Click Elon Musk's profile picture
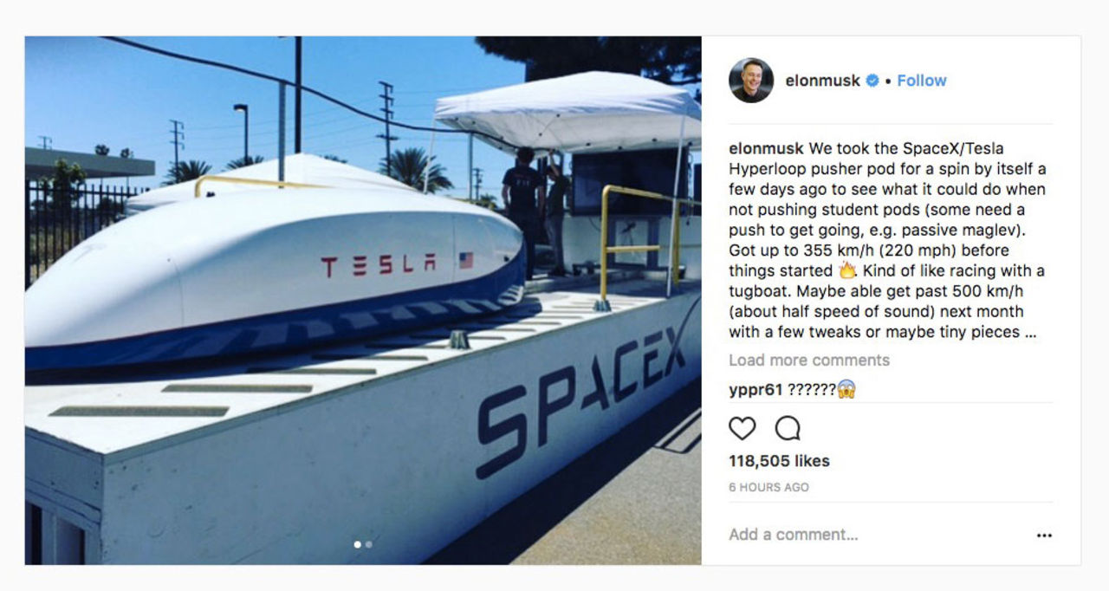1109x591 pixels. 750,80
